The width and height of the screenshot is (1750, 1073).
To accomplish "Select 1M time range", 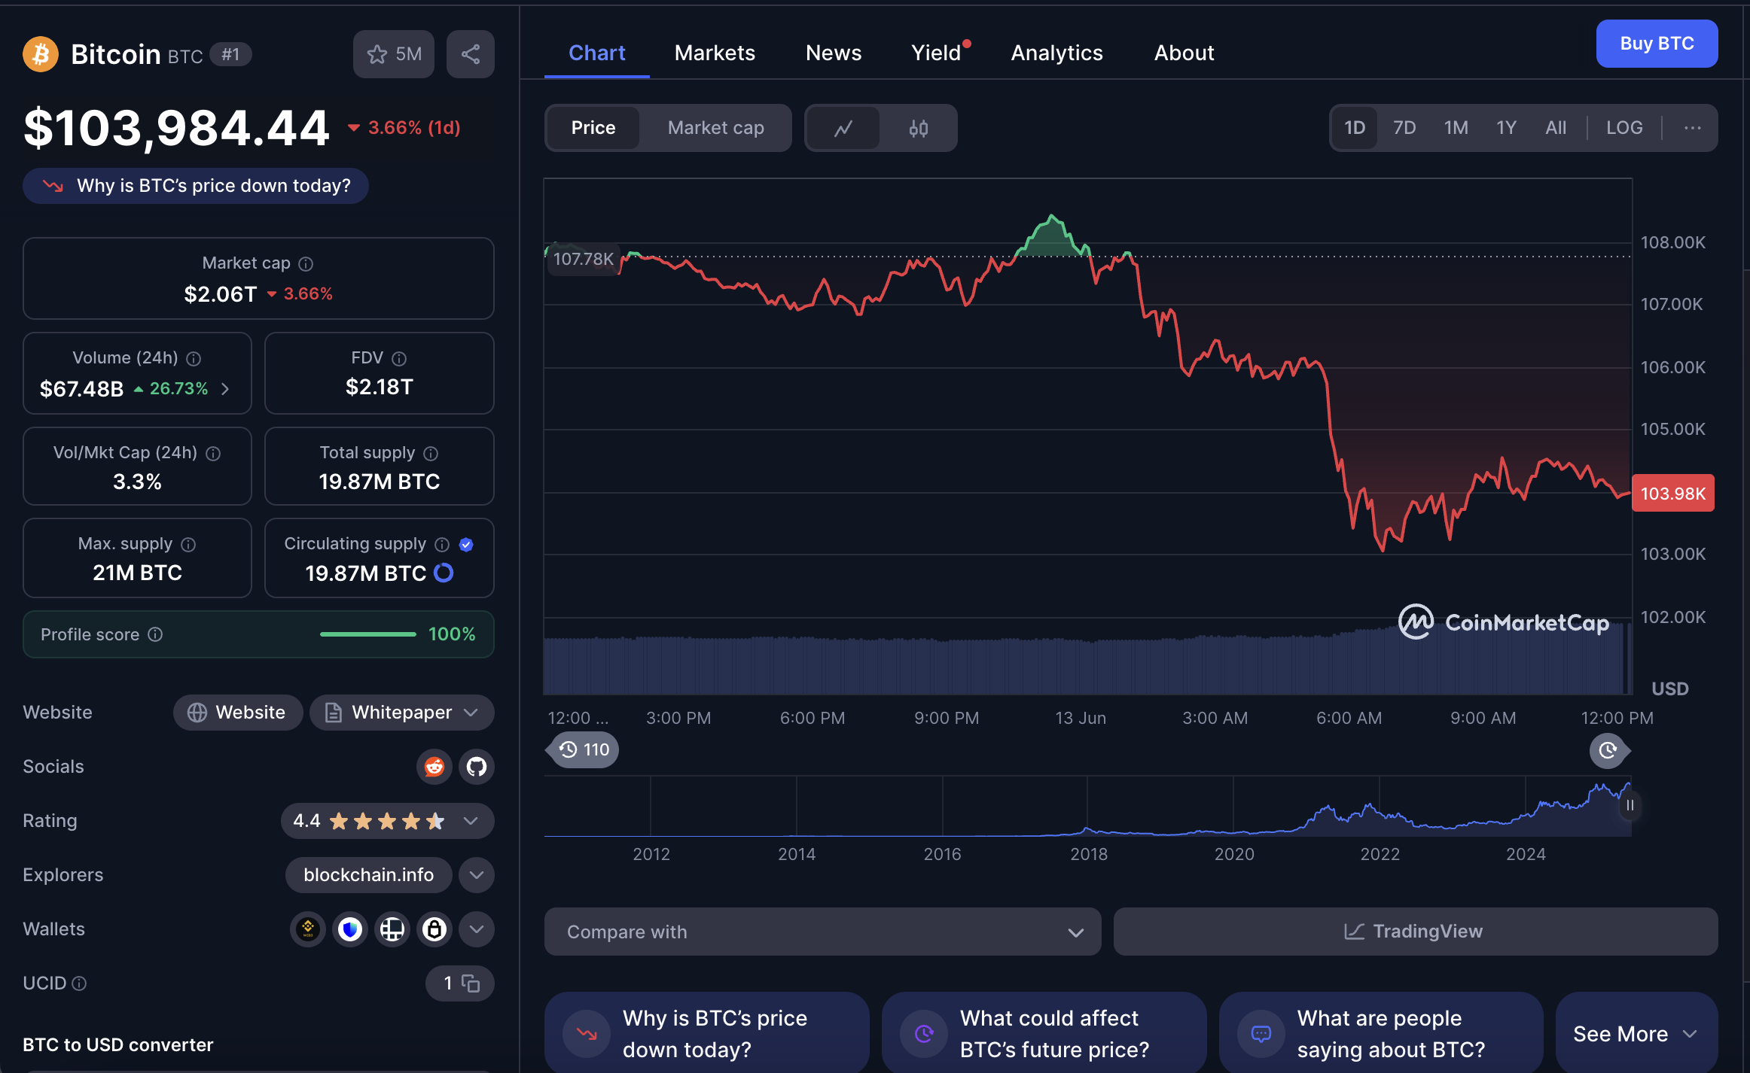I will click(1456, 128).
